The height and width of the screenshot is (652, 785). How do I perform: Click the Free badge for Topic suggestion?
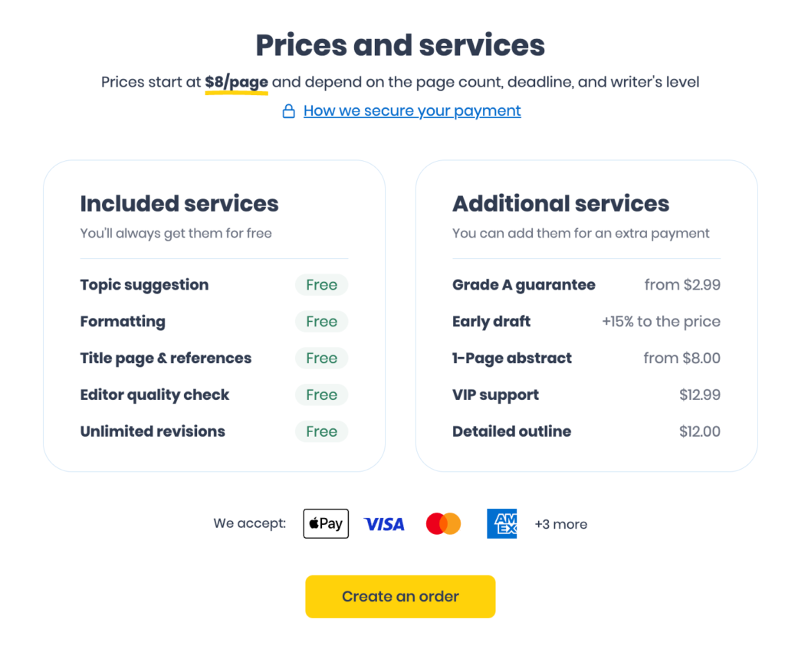click(321, 285)
